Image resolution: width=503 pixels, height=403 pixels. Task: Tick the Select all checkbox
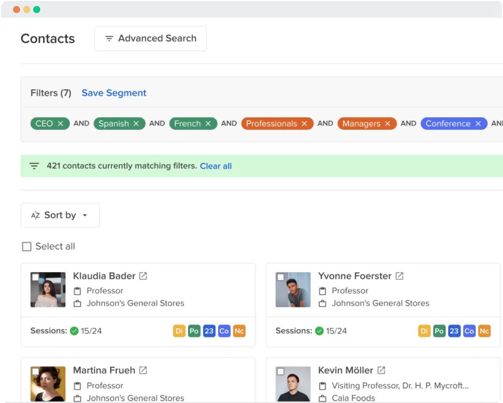tap(27, 246)
